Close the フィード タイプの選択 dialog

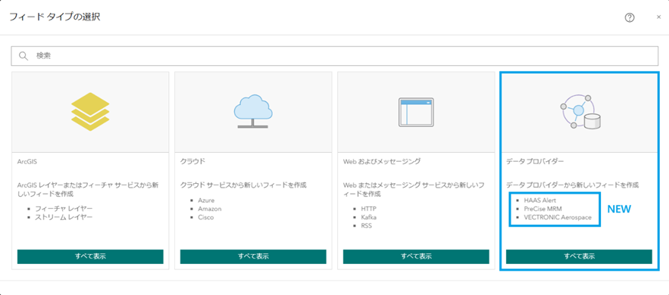(x=658, y=17)
